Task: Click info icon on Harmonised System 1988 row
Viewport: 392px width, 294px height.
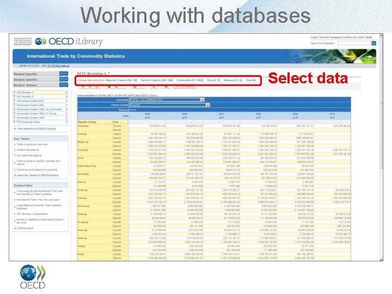Action: coord(66,118)
